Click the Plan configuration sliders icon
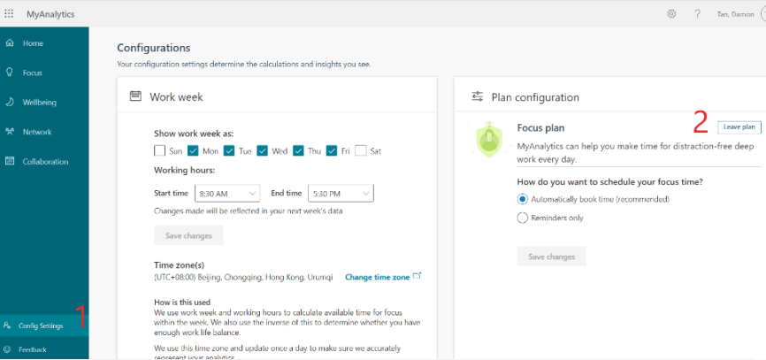The width and height of the screenshot is (766, 360). point(478,96)
